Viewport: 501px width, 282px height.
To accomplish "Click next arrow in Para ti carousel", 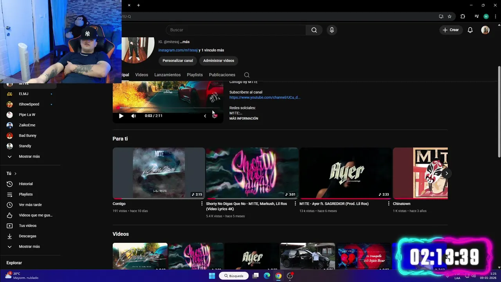I will coord(447,173).
